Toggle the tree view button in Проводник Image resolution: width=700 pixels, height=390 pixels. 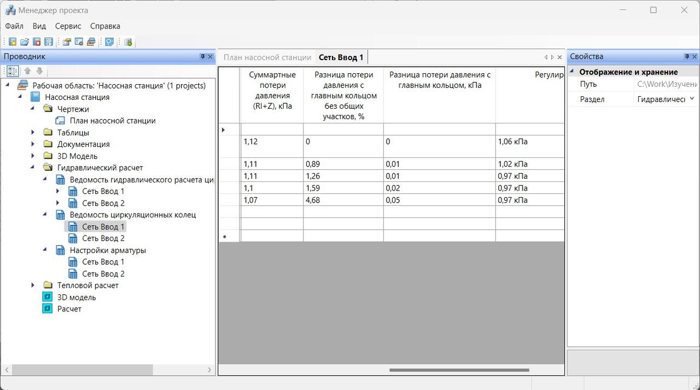pyautogui.click(x=13, y=71)
